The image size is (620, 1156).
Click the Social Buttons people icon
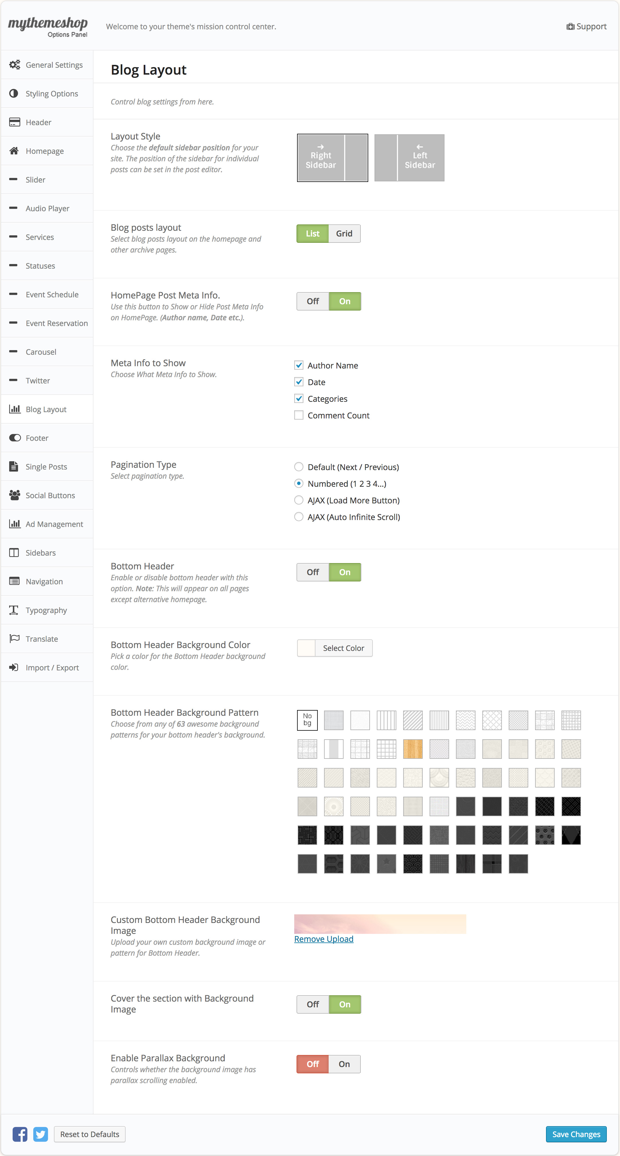[x=14, y=495]
